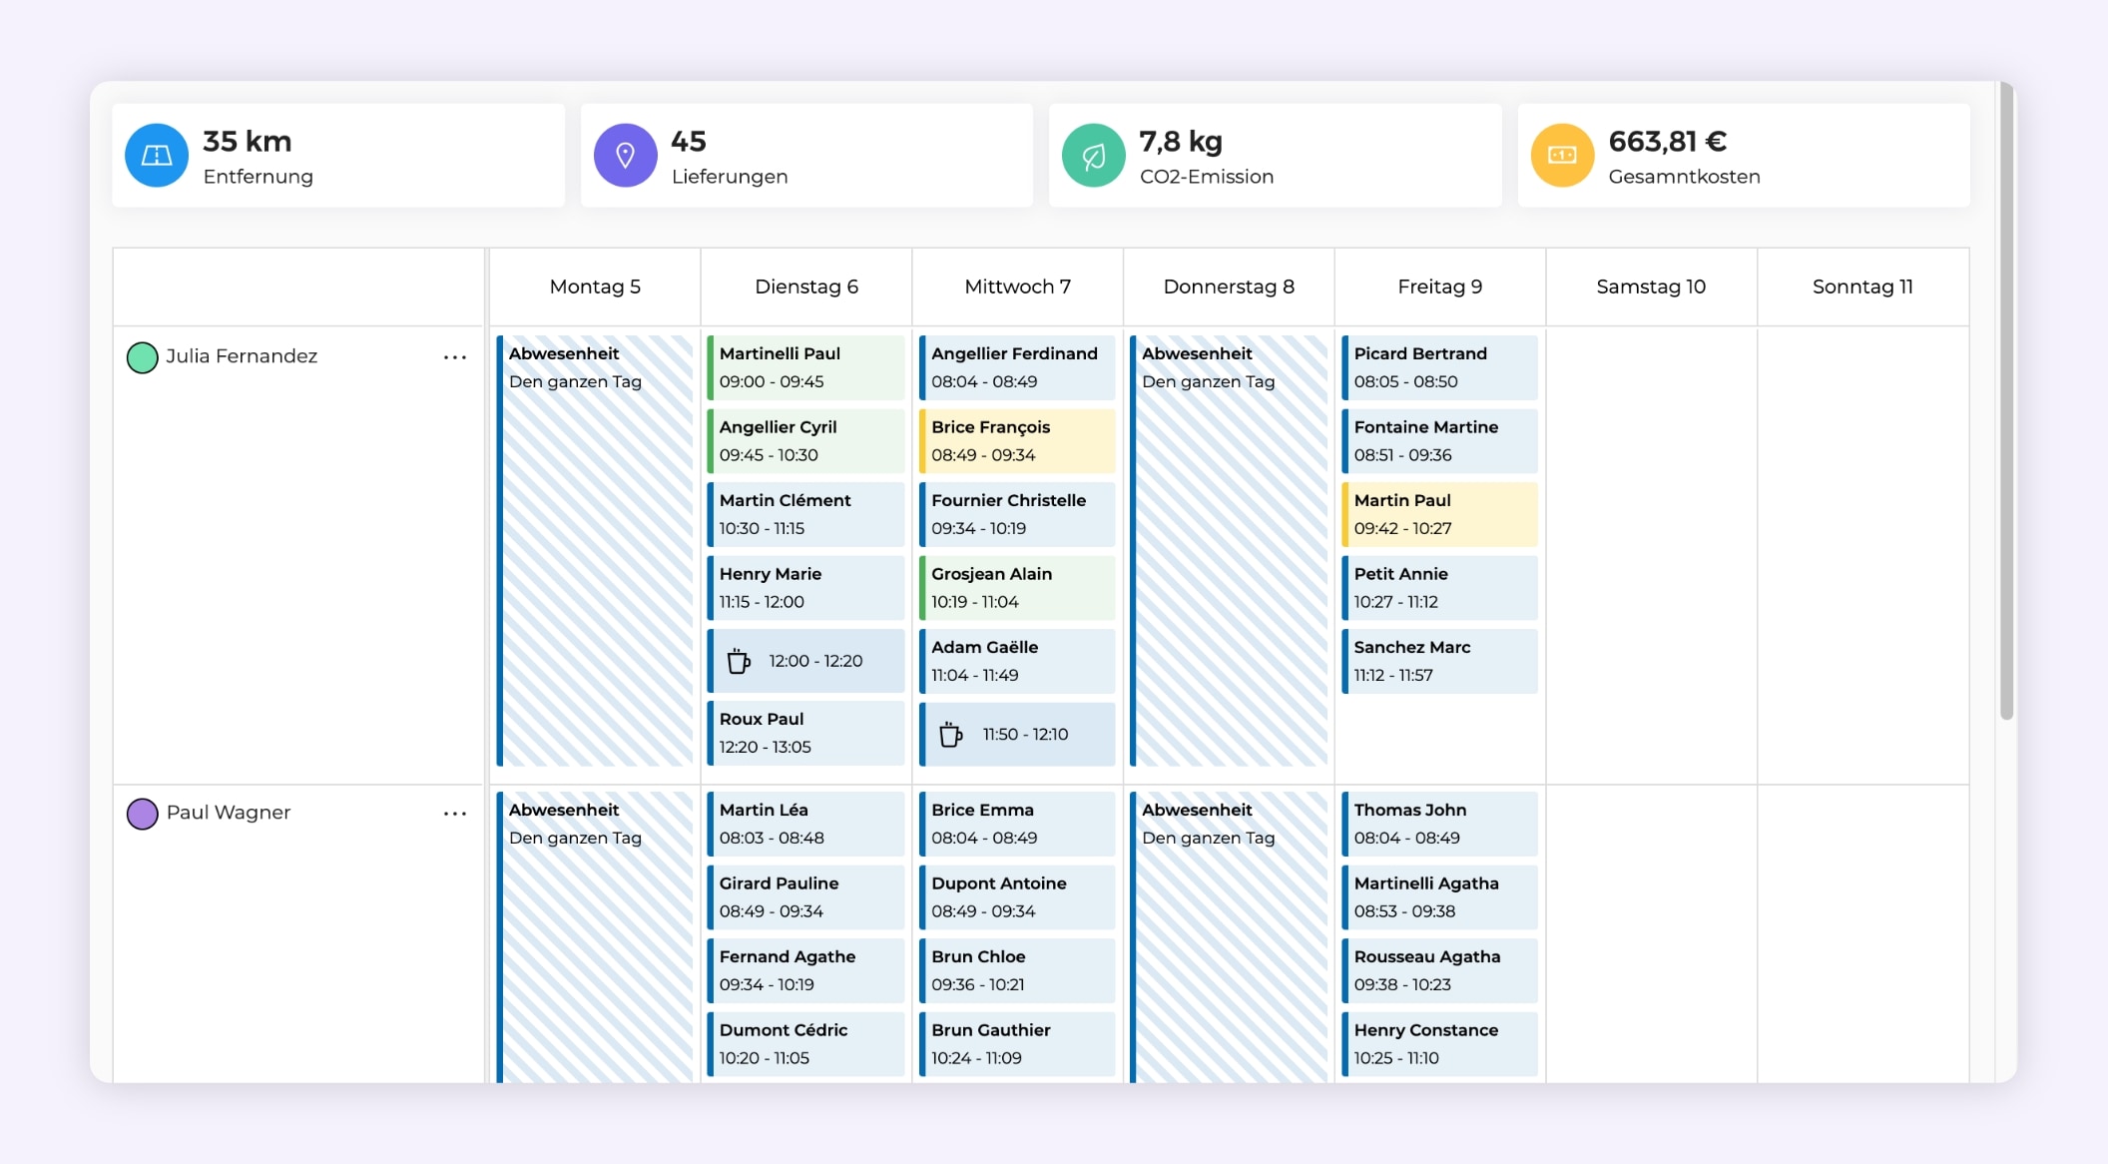Click Julia Fernandez's Donnerstag absence block
This screenshot has width=2108, height=1164.
(1229, 551)
